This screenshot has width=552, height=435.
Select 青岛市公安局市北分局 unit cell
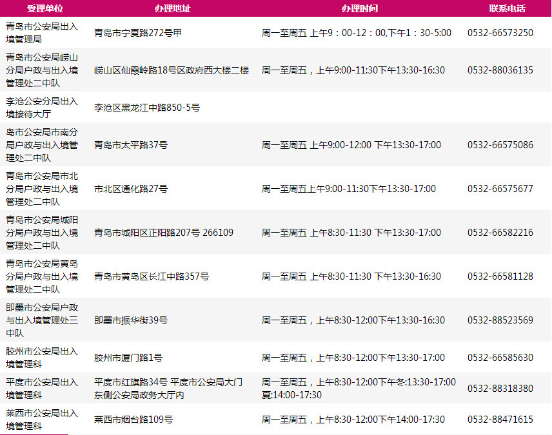tap(42, 189)
